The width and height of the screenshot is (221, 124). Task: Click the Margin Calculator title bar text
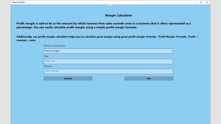[18, 2]
